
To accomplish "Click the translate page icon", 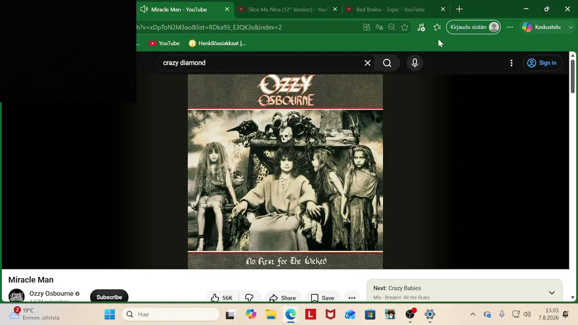I will point(379,27).
